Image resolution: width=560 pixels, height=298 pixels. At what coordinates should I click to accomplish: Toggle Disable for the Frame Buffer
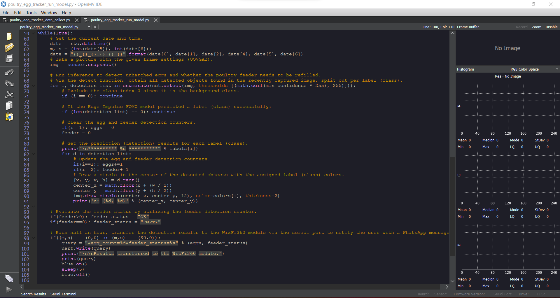[x=551, y=27]
